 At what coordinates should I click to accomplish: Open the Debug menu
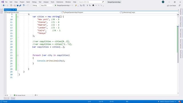tap(34, 2)
